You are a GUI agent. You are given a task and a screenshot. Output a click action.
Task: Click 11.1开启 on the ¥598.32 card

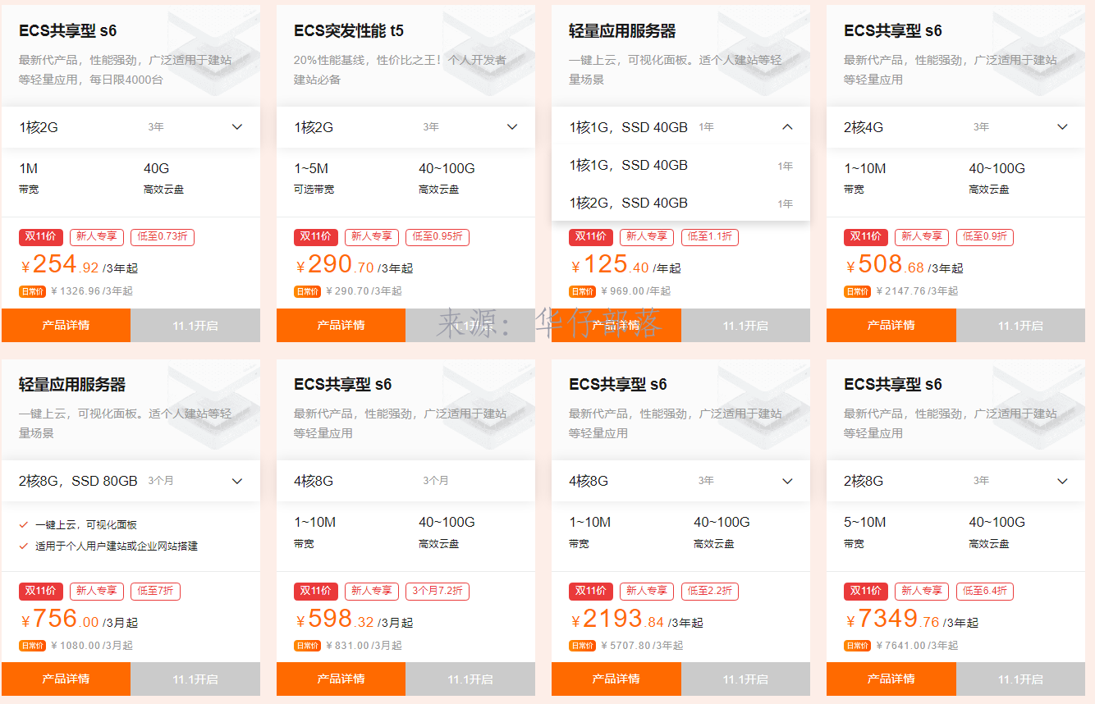coord(470,679)
